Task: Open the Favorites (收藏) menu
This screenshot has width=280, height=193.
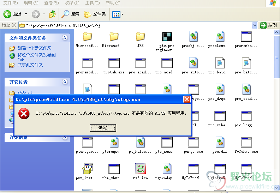Action: [x=72, y=3]
